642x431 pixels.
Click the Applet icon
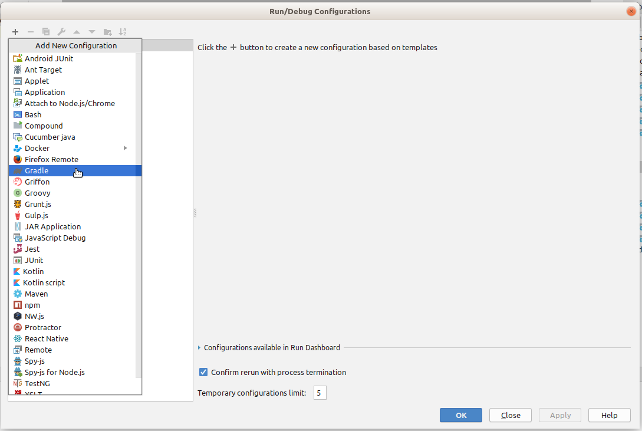pos(18,81)
